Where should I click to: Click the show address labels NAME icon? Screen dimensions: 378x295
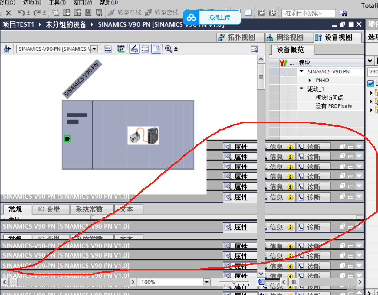coord(121,49)
